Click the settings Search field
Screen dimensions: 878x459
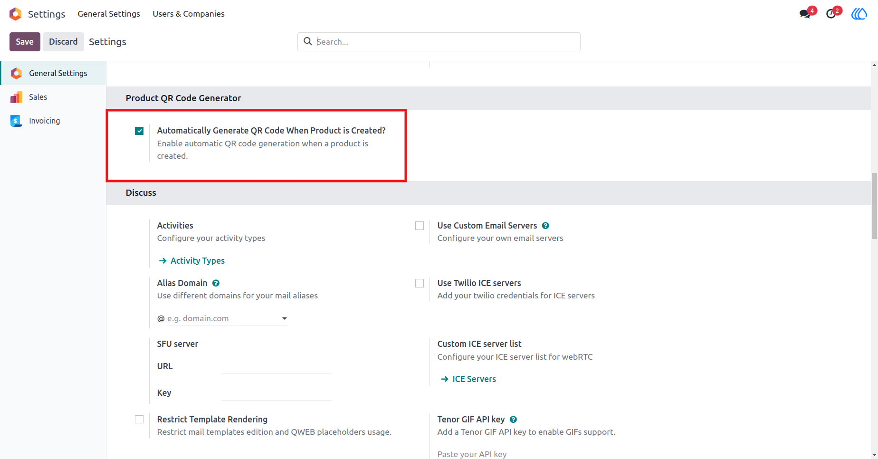[x=439, y=42]
